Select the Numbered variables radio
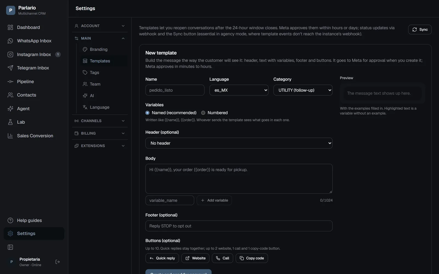 [x=203, y=113]
